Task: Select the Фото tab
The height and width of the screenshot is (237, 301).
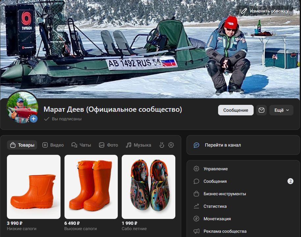Action: point(109,145)
